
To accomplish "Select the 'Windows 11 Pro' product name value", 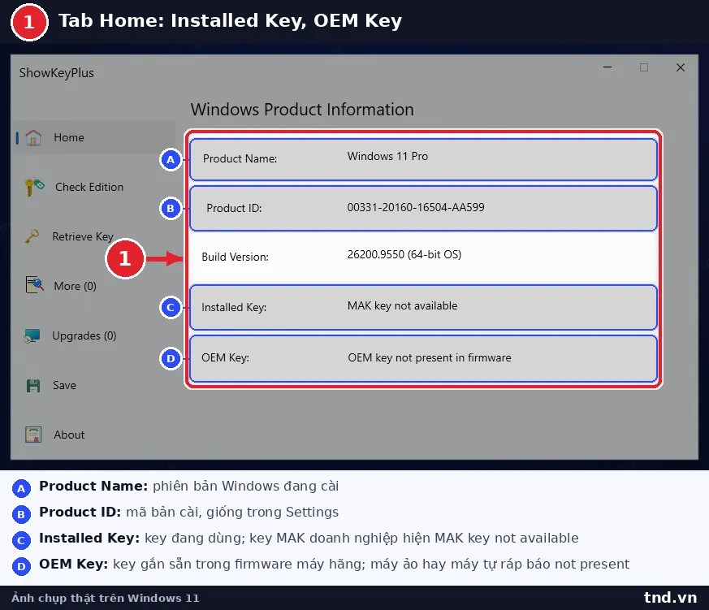I will click(x=387, y=156).
